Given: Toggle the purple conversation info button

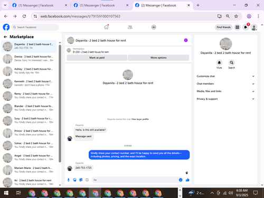Looking at the screenshot, I should pos(186,40).
